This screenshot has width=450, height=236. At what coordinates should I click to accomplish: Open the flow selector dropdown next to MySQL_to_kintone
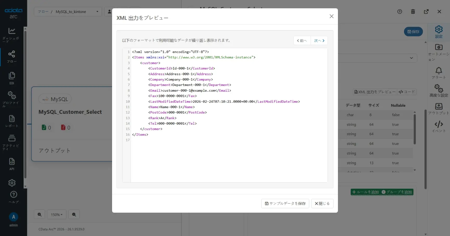(97, 11)
